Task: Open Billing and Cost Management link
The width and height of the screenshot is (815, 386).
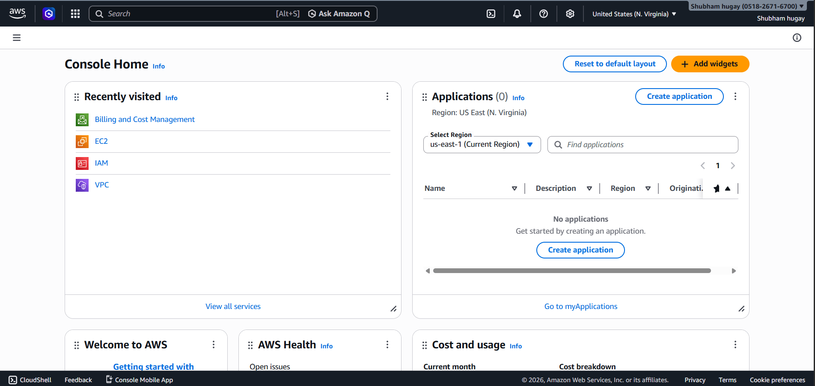Action: [145, 119]
